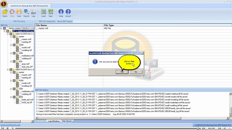
Task: Toggle the asas_log.LDF checkbox
Action: tap(17, 67)
